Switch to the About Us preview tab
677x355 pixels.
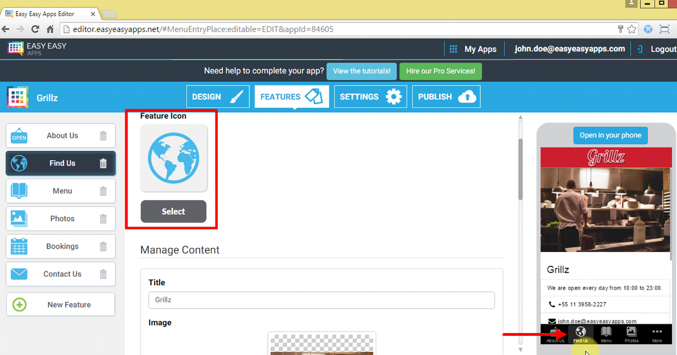[555, 334]
